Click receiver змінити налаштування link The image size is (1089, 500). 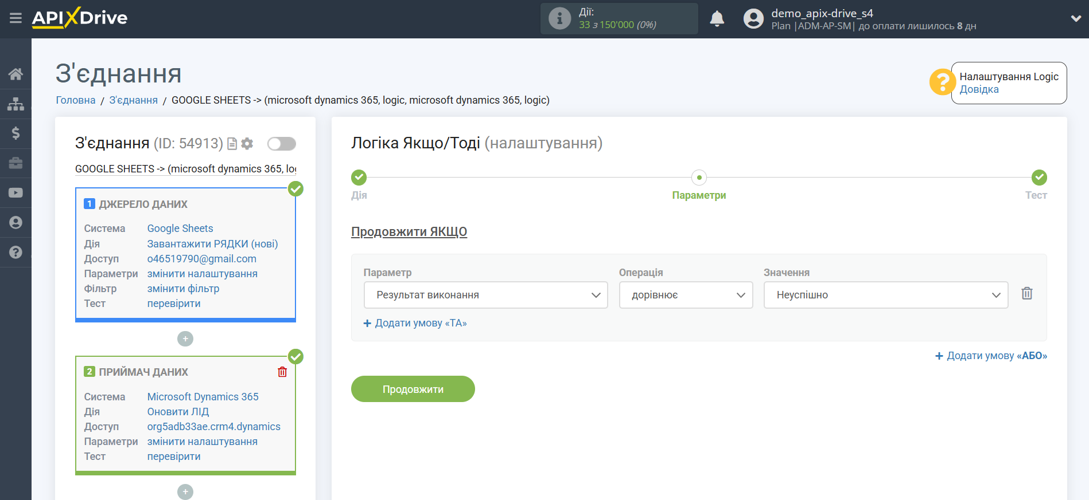pos(203,442)
